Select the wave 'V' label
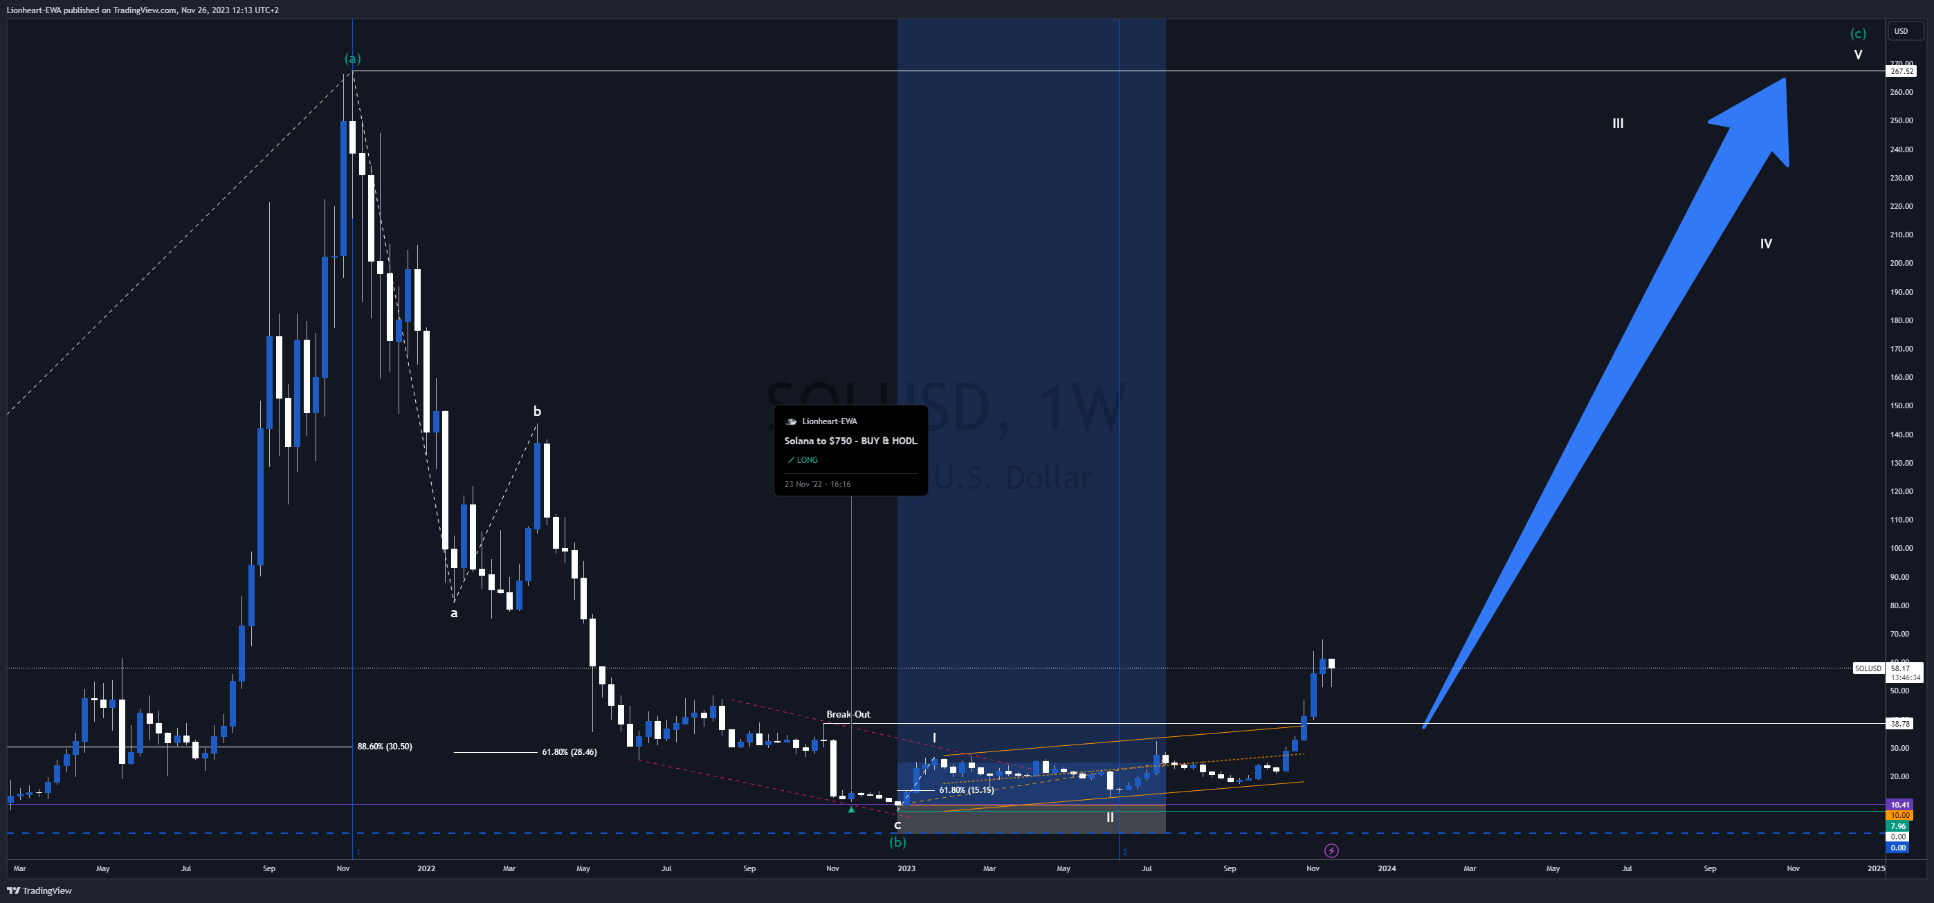This screenshot has height=903, width=1934. pos(1858,55)
